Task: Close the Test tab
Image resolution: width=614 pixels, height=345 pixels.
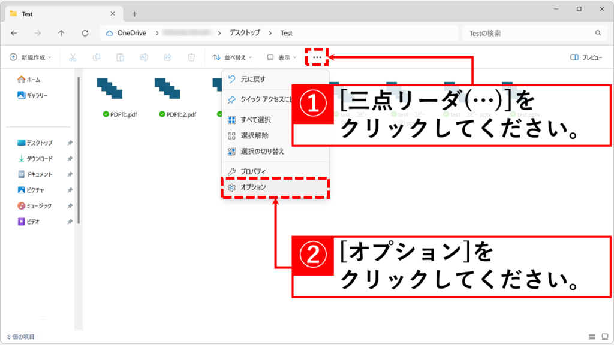Action: [x=113, y=14]
